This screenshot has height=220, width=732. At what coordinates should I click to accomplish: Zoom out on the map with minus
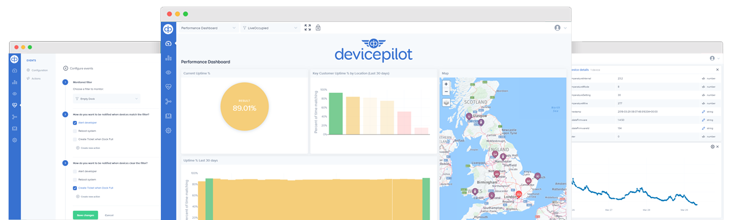(x=446, y=91)
